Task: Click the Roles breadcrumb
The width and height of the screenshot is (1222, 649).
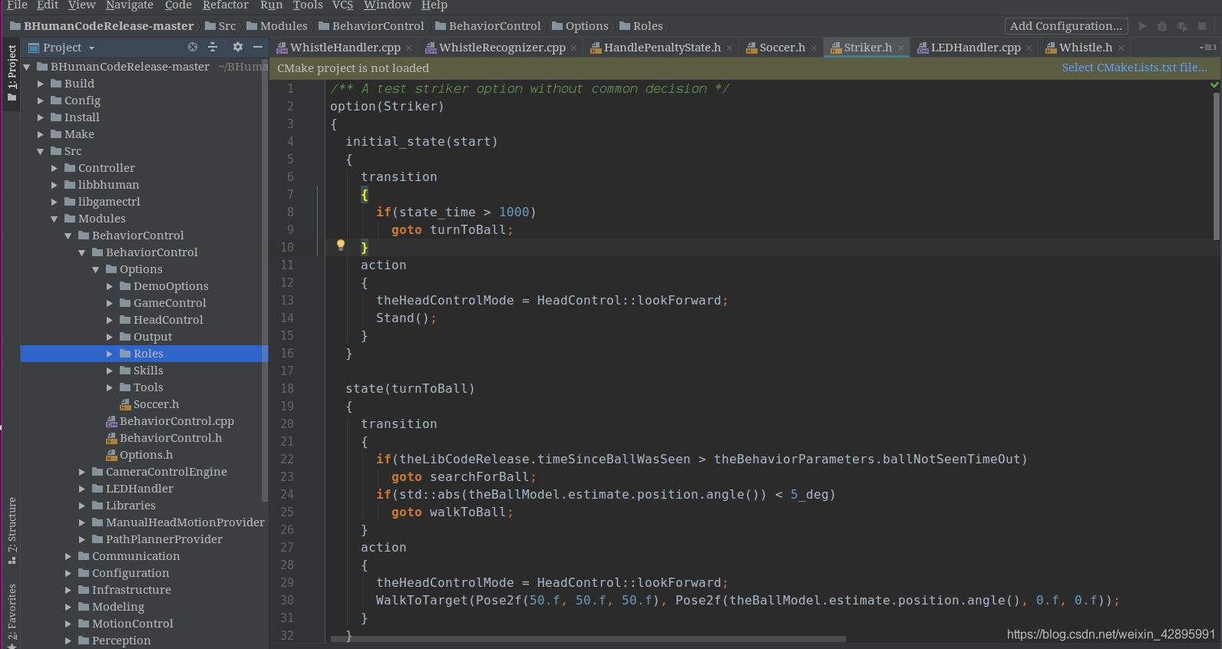Action: [x=641, y=26]
